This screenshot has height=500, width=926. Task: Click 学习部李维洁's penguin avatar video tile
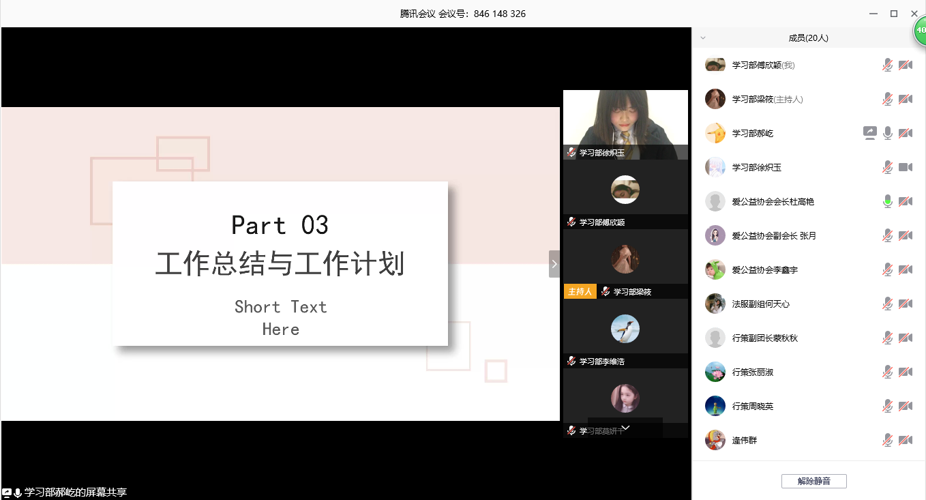[625, 329]
